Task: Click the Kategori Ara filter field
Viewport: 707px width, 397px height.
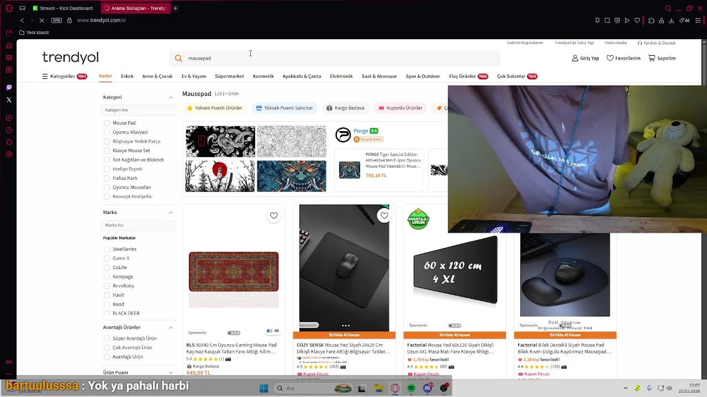Action: click(x=138, y=110)
